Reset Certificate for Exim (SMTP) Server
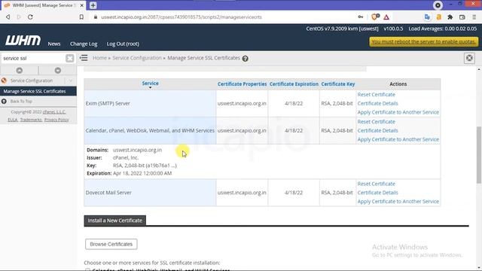This screenshot has height=271, width=482. coord(376,95)
